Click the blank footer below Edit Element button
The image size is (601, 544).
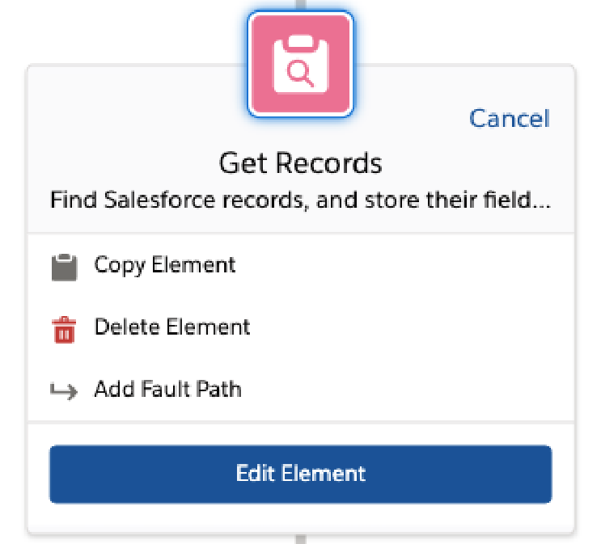[x=301, y=518]
